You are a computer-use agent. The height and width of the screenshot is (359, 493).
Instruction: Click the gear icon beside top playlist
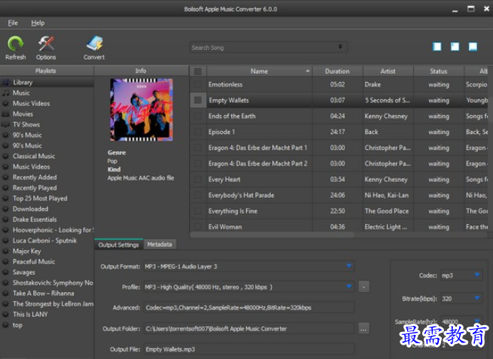5,325
